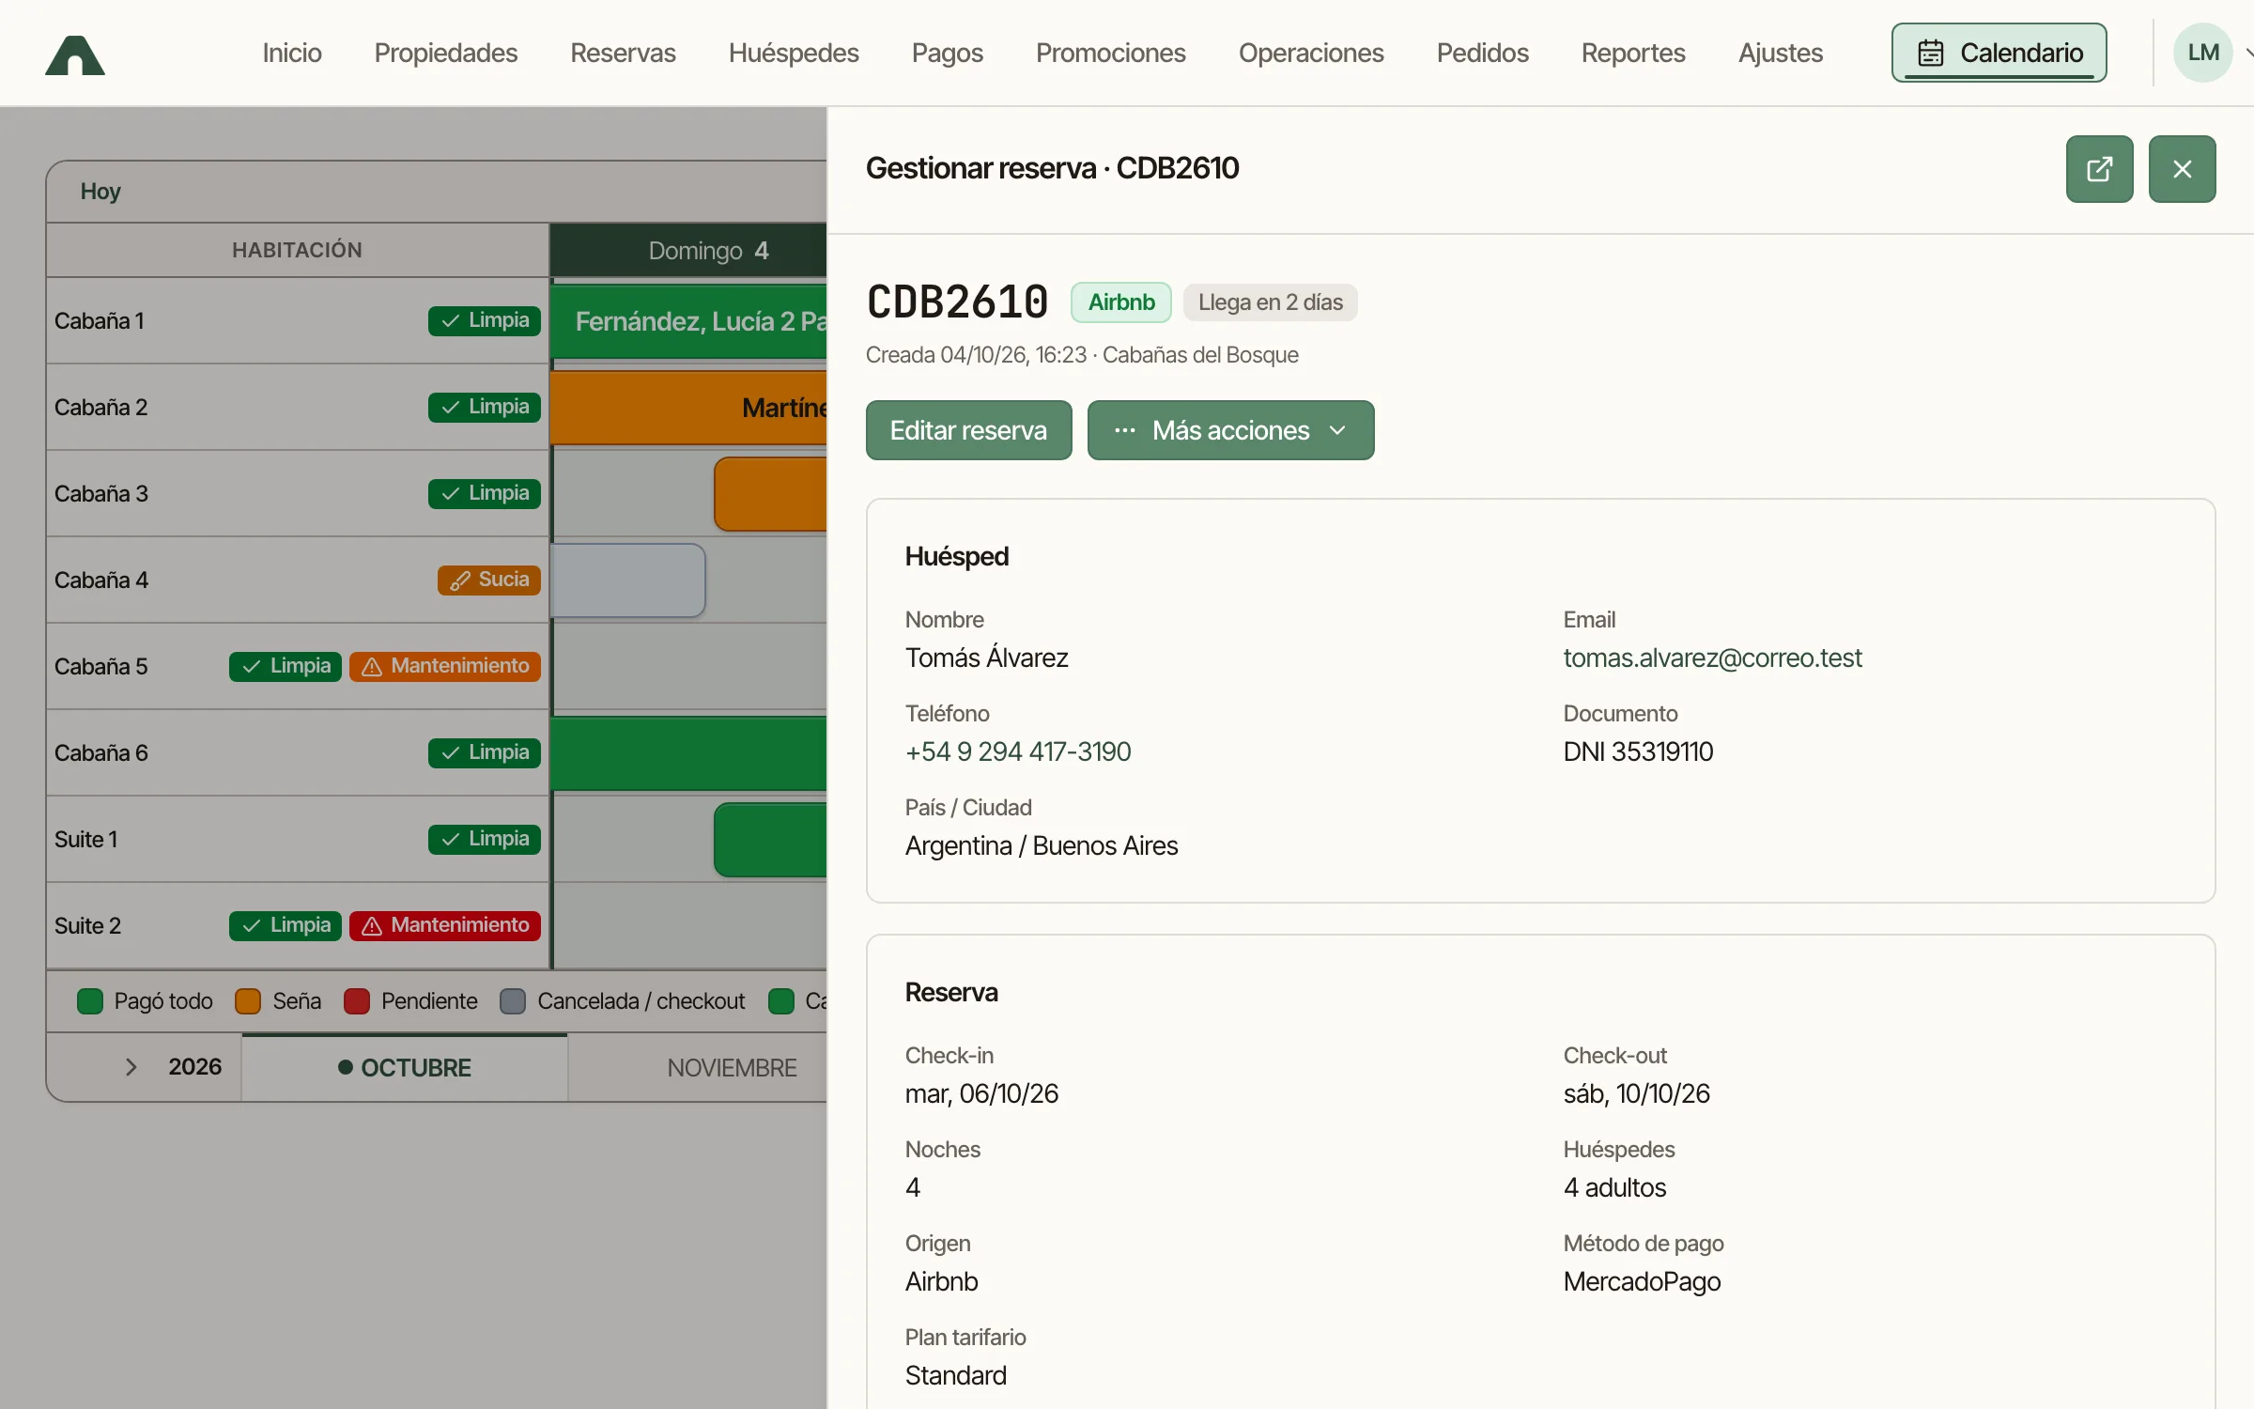Open the Promociones menu item

click(x=1111, y=53)
